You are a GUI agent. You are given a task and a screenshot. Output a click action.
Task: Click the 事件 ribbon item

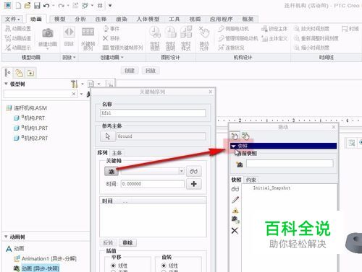point(111,29)
